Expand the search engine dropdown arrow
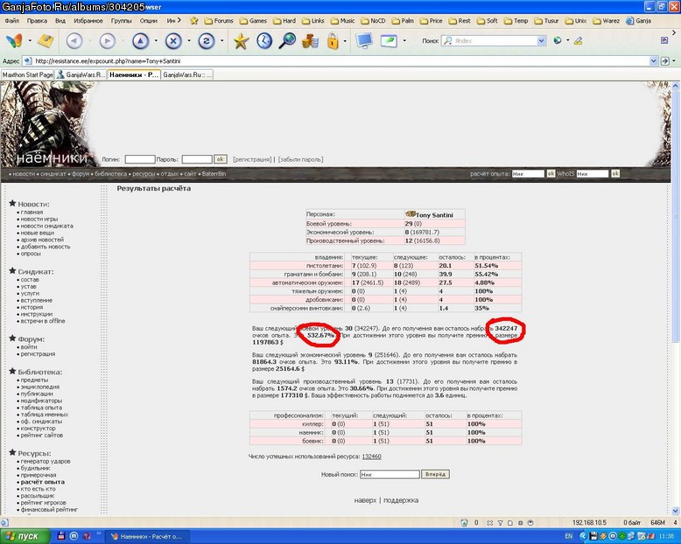The width and height of the screenshot is (681, 544). point(541,41)
